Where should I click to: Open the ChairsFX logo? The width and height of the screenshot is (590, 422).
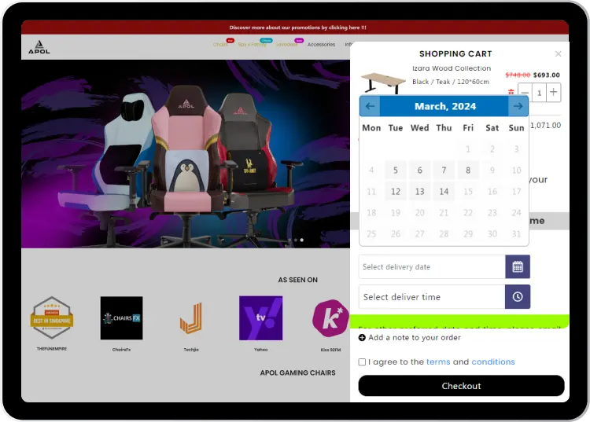coord(121,318)
